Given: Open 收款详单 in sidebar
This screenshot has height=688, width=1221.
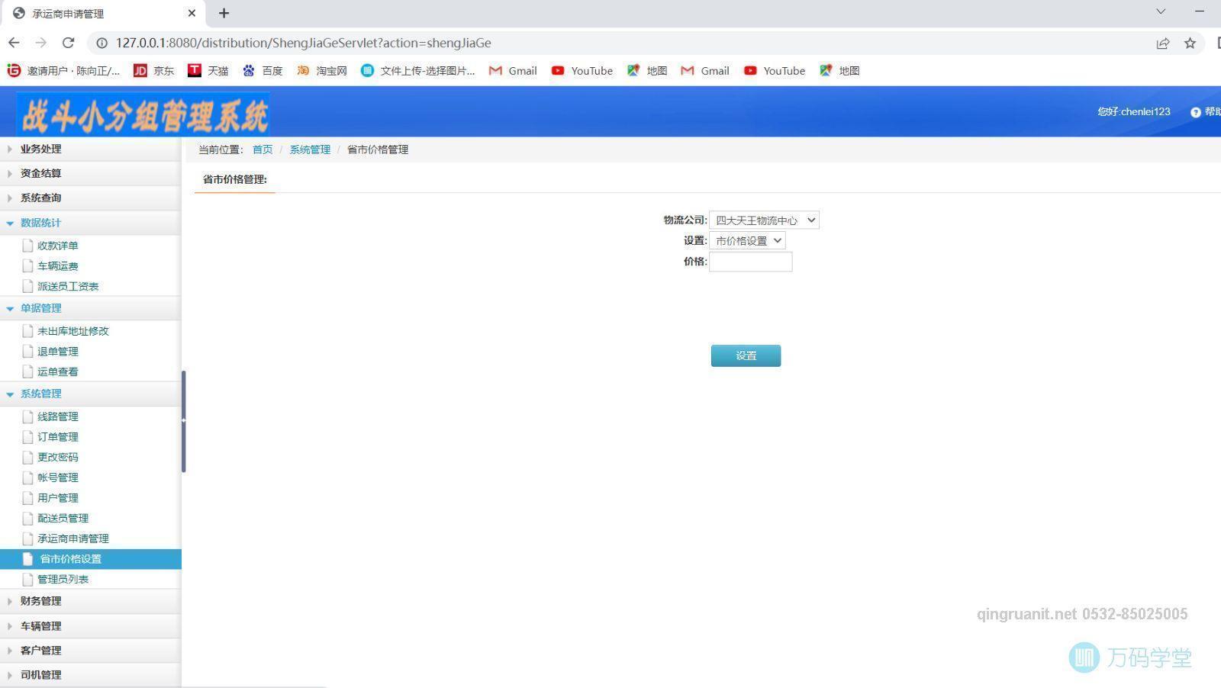Looking at the screenshot, I should (58, 246).
